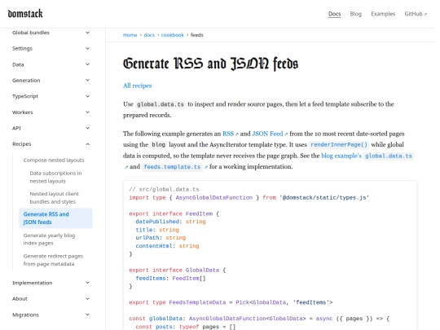Open Generate yearly blog index pages
This screenshot has height=330, width=440.
(49, 239)
